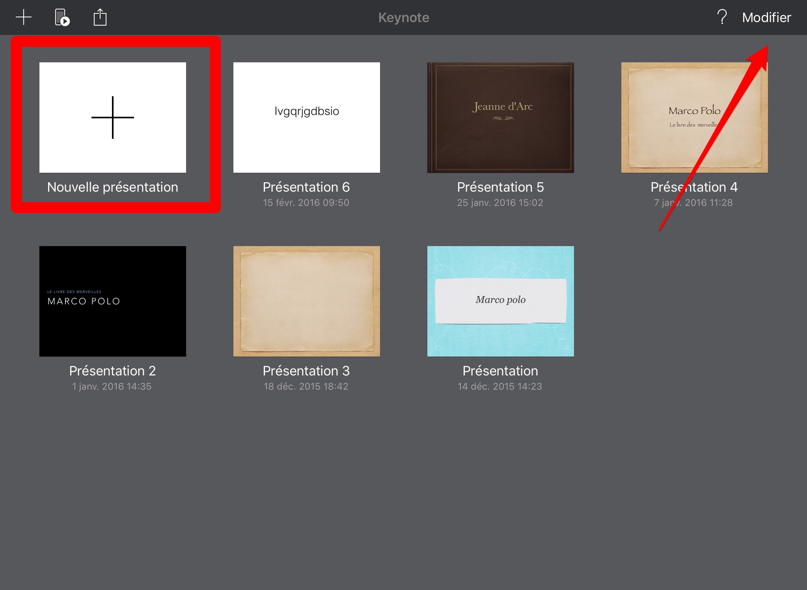Screen dimensions: 807x590
Task: Tap the Présentation 3 title label
Action: pos(306,371)
